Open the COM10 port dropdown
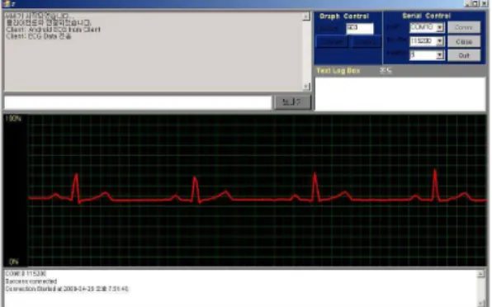 (x=440, y=27)
